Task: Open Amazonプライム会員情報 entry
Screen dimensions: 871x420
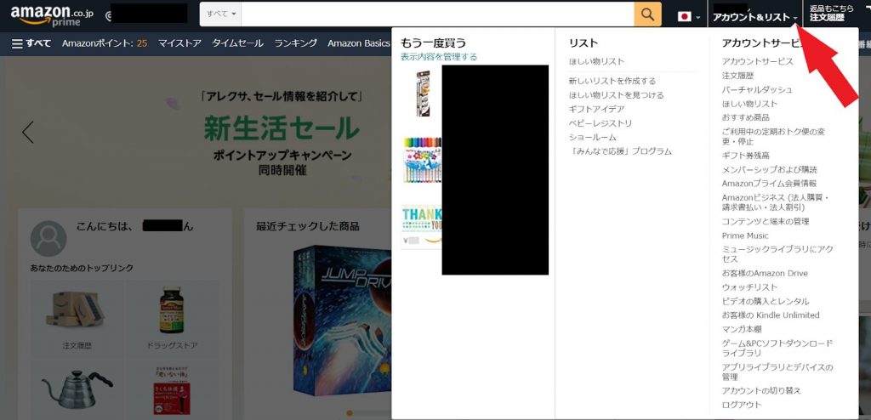Action: pyautogui.click(x=769, y=184)
